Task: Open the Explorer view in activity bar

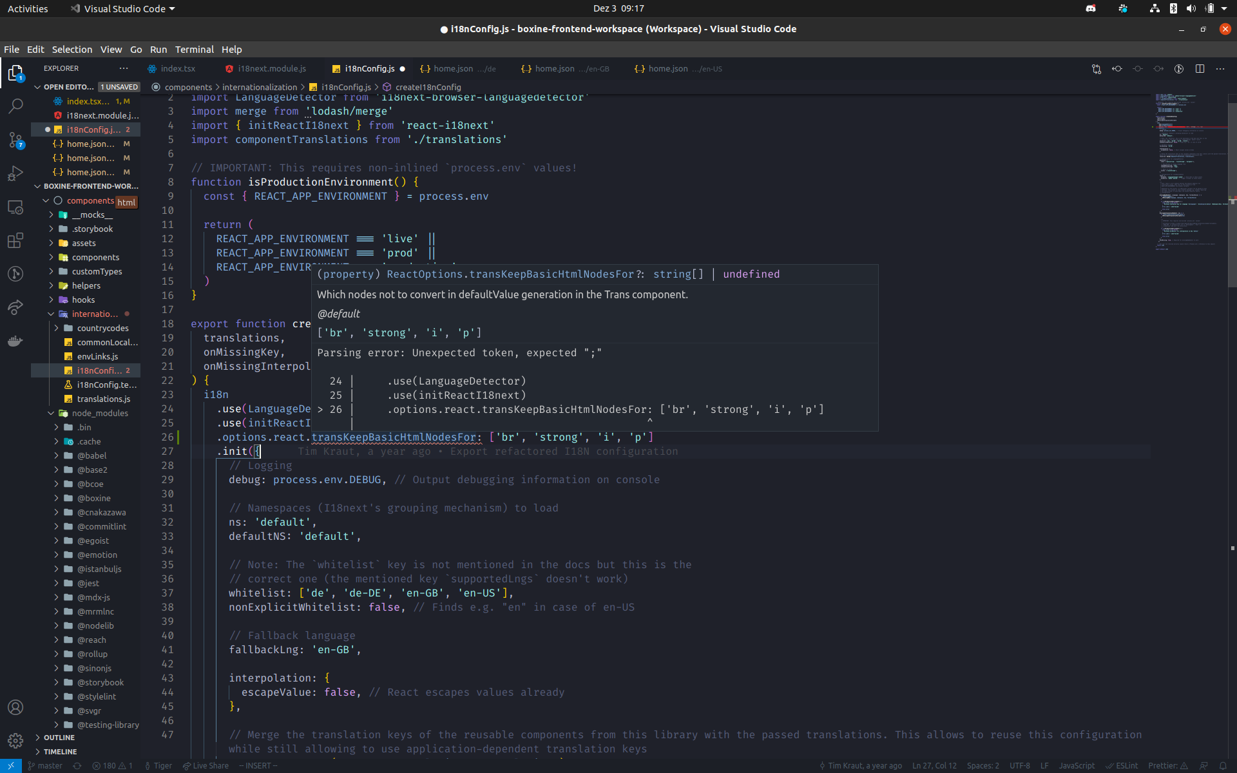Action: [15, 73]
